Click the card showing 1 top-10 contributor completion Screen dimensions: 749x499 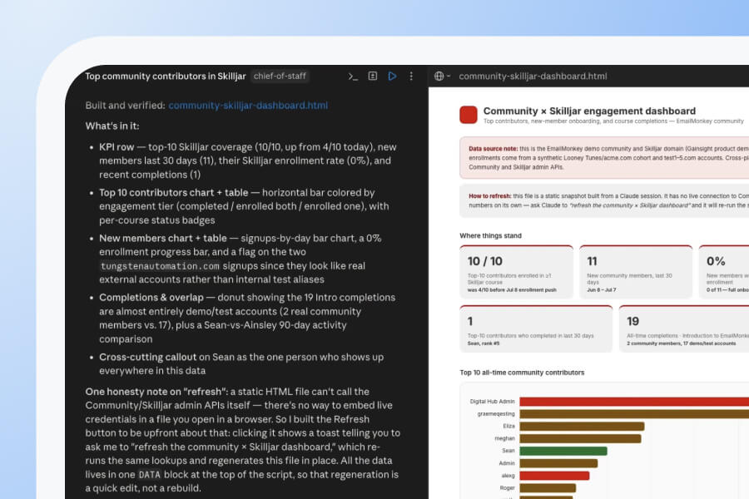pos(536,329)
